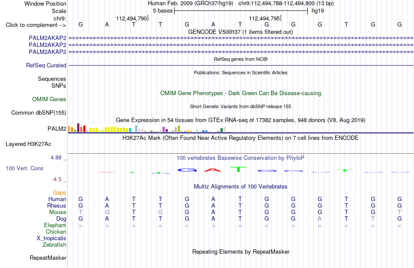Viewport: 414px width, 268px height.
Task: Open 'Multiz Alignments of 100 Vertebrates' title
Action: pyautogui.click(x=241, y=187)
